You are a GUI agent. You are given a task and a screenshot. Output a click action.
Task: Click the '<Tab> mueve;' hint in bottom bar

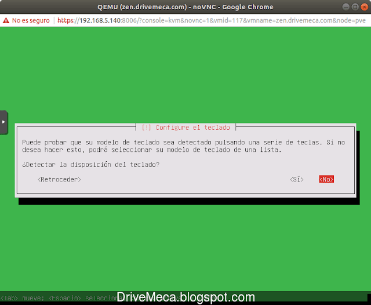coord(22,298)
